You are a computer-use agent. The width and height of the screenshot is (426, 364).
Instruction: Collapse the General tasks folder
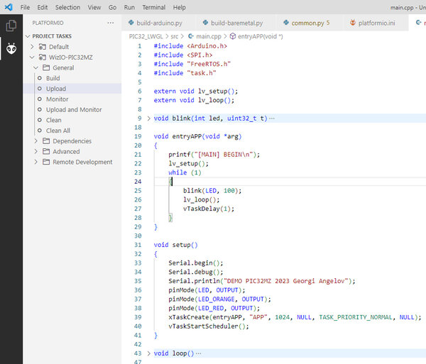point(36,67)
